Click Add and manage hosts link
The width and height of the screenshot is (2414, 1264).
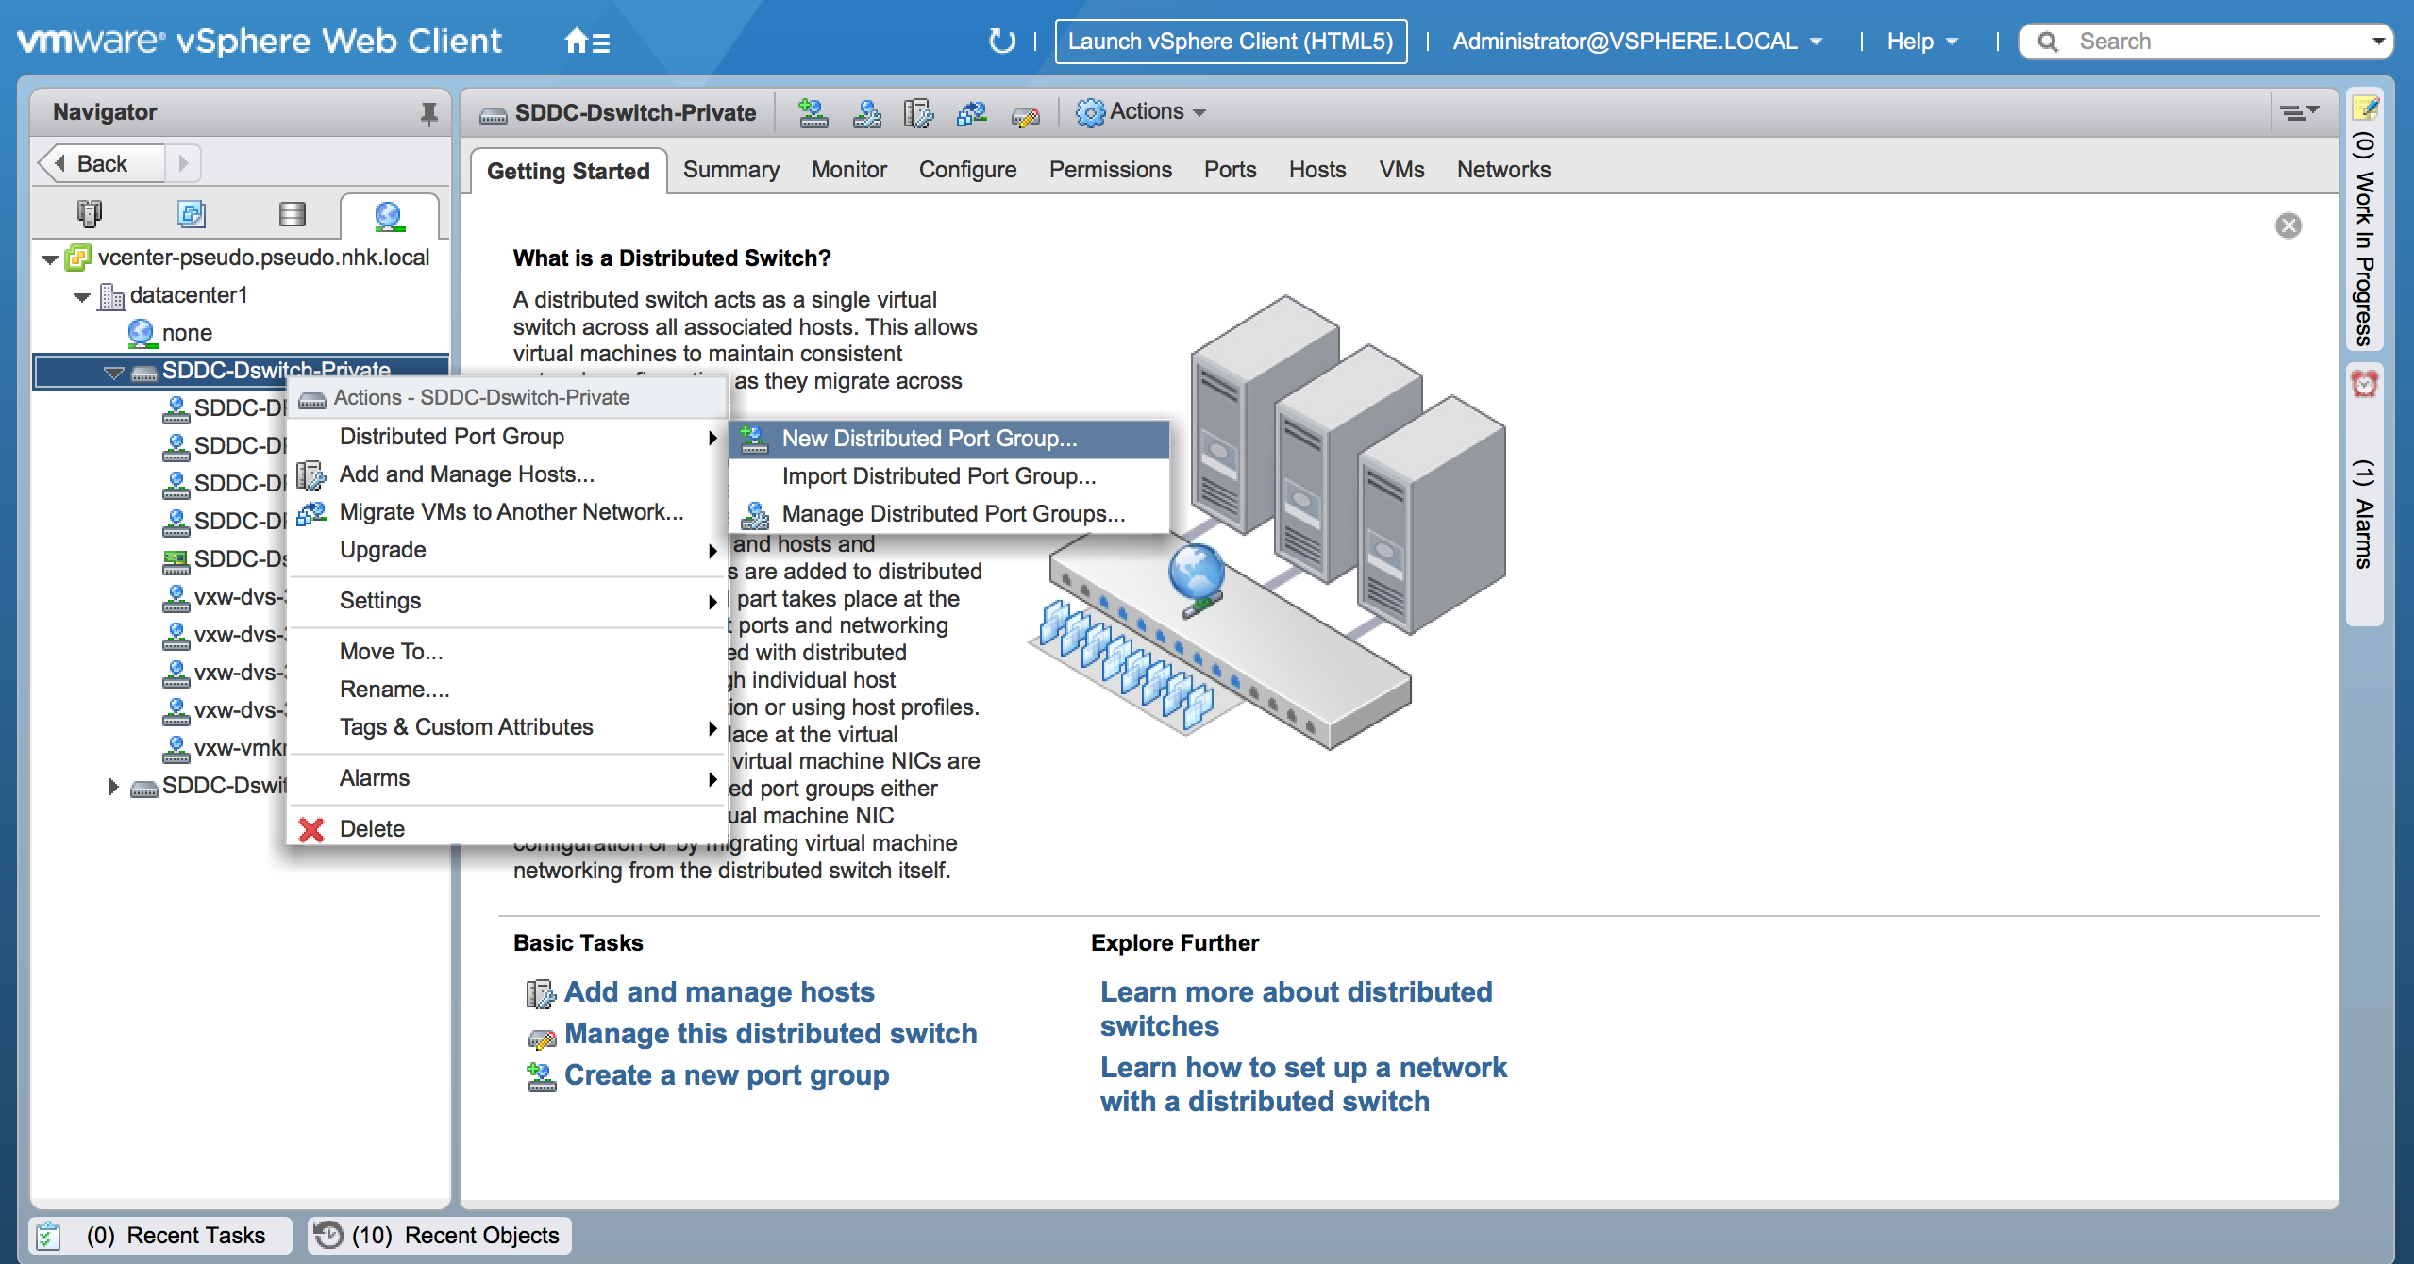(719, 992)
